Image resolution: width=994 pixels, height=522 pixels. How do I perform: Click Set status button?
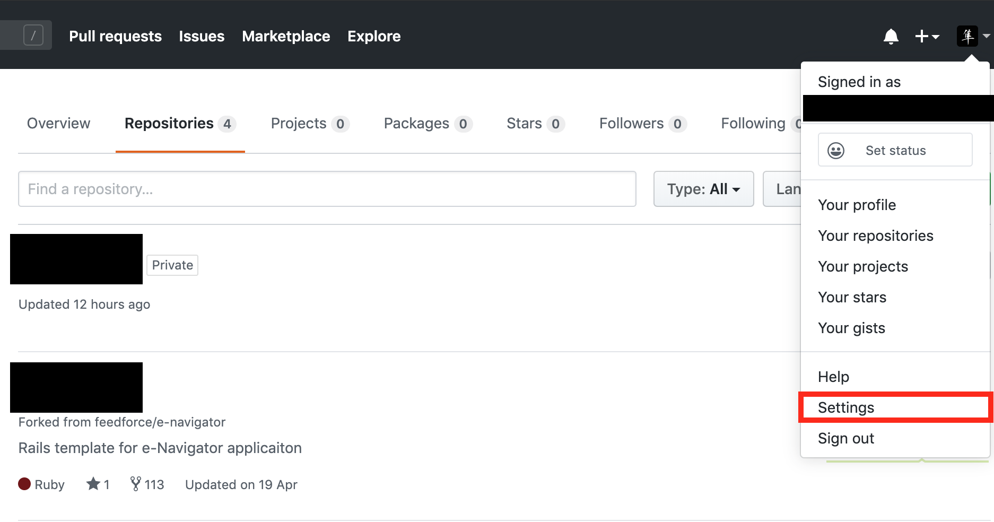point(895,150)
